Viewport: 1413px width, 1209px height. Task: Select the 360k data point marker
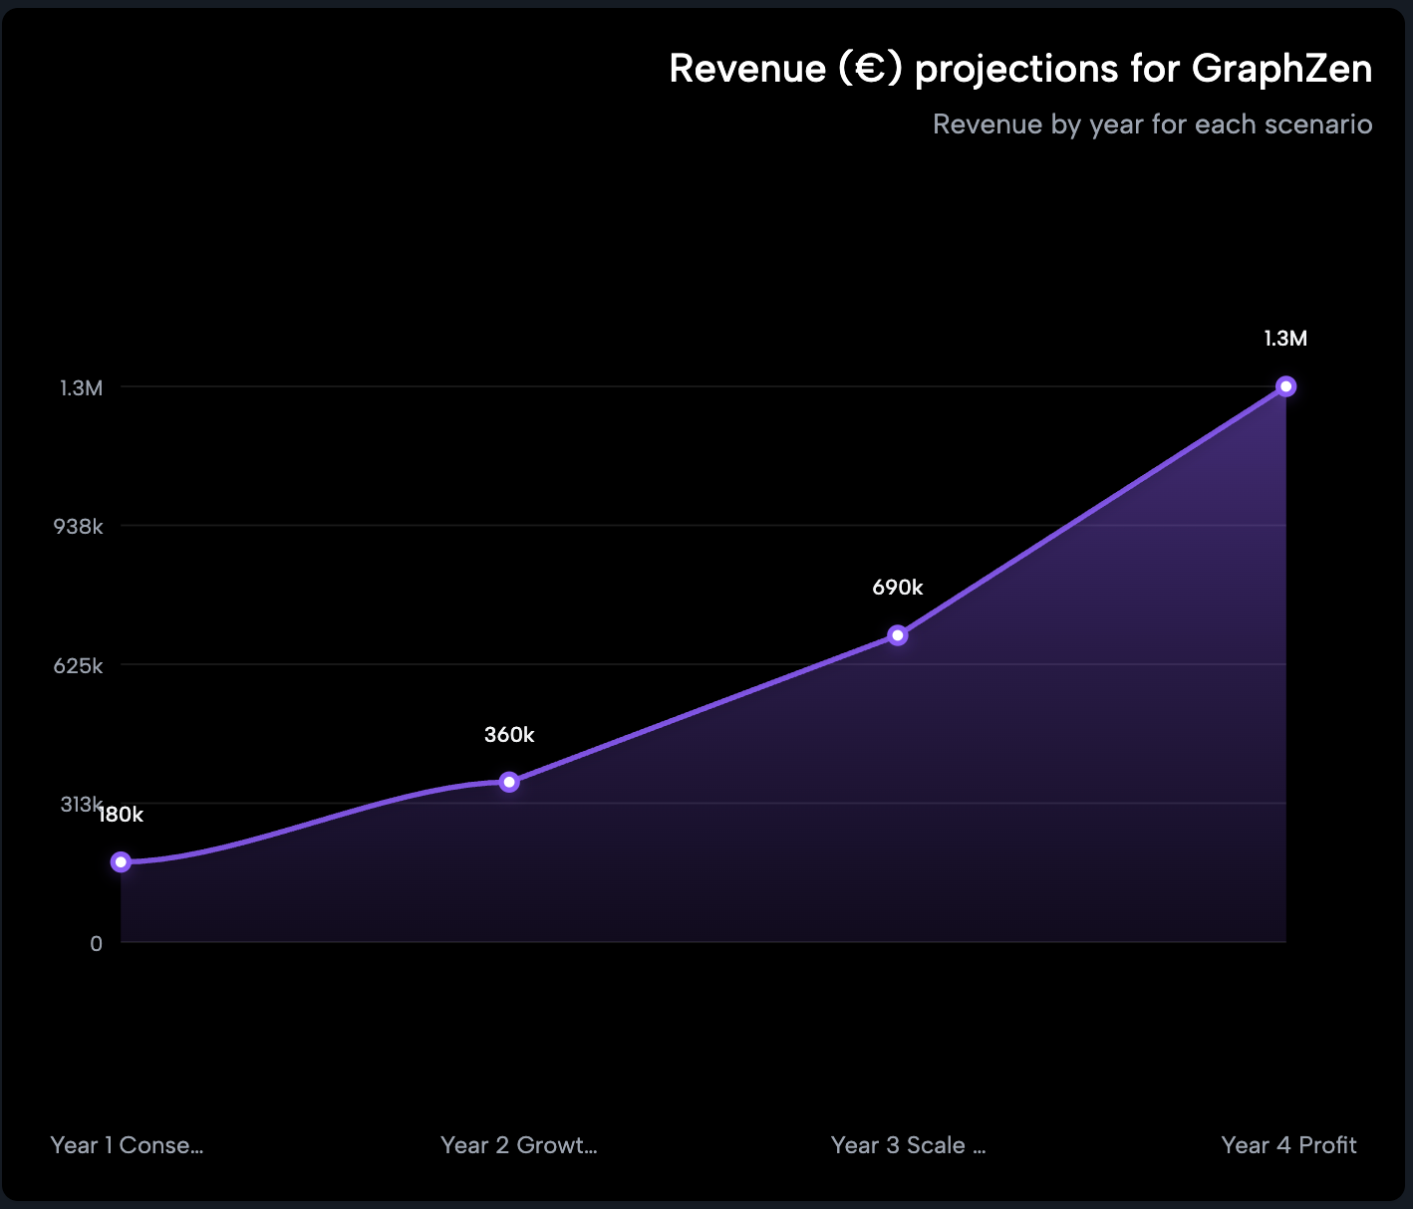pos(509,782)
